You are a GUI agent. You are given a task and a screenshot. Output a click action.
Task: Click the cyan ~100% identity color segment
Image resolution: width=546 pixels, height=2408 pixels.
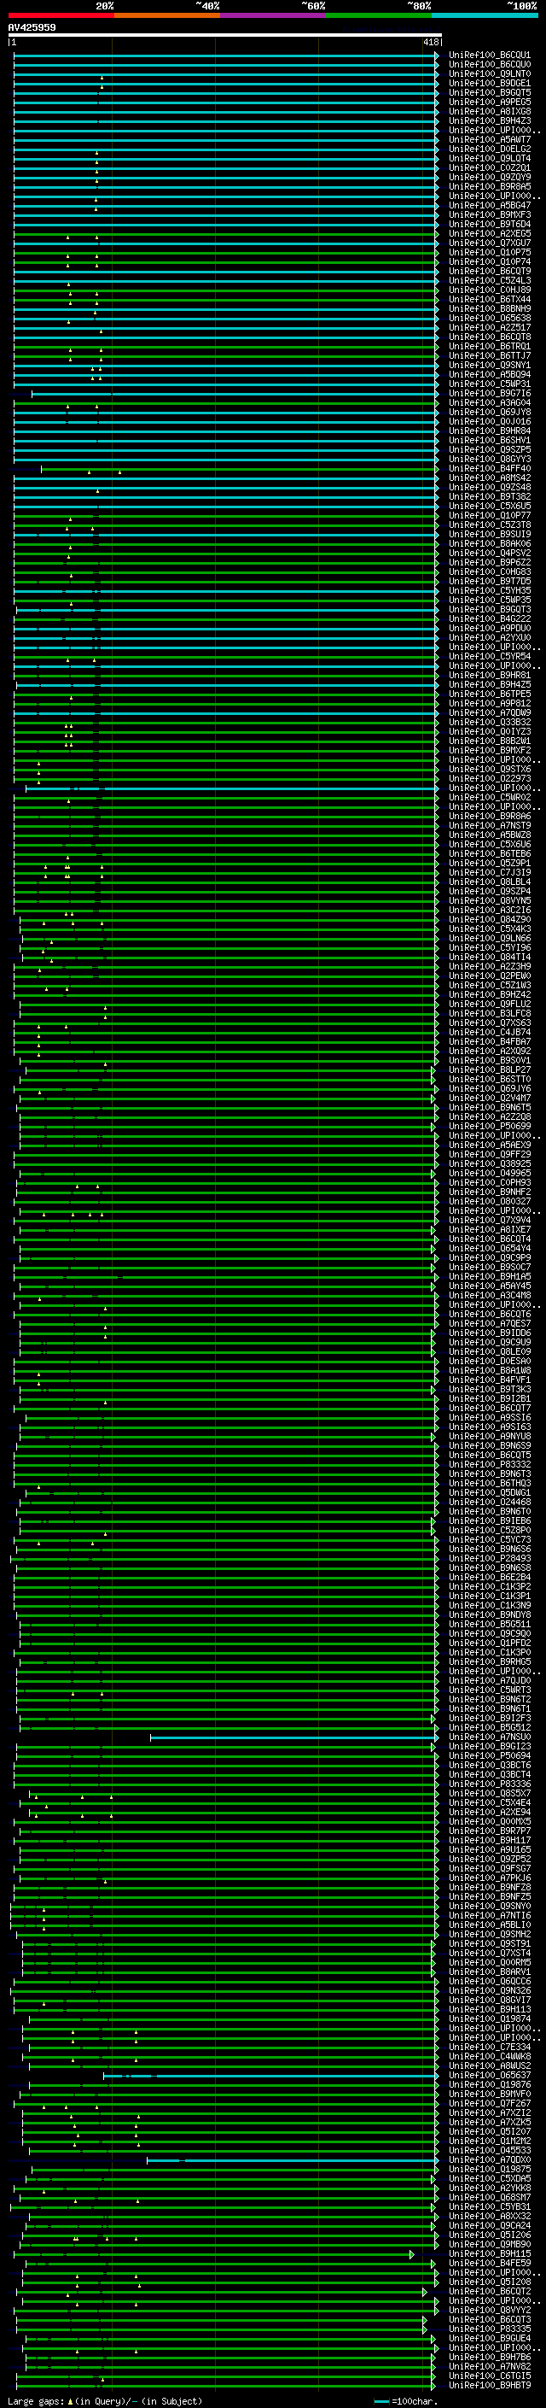coord(485,15)
